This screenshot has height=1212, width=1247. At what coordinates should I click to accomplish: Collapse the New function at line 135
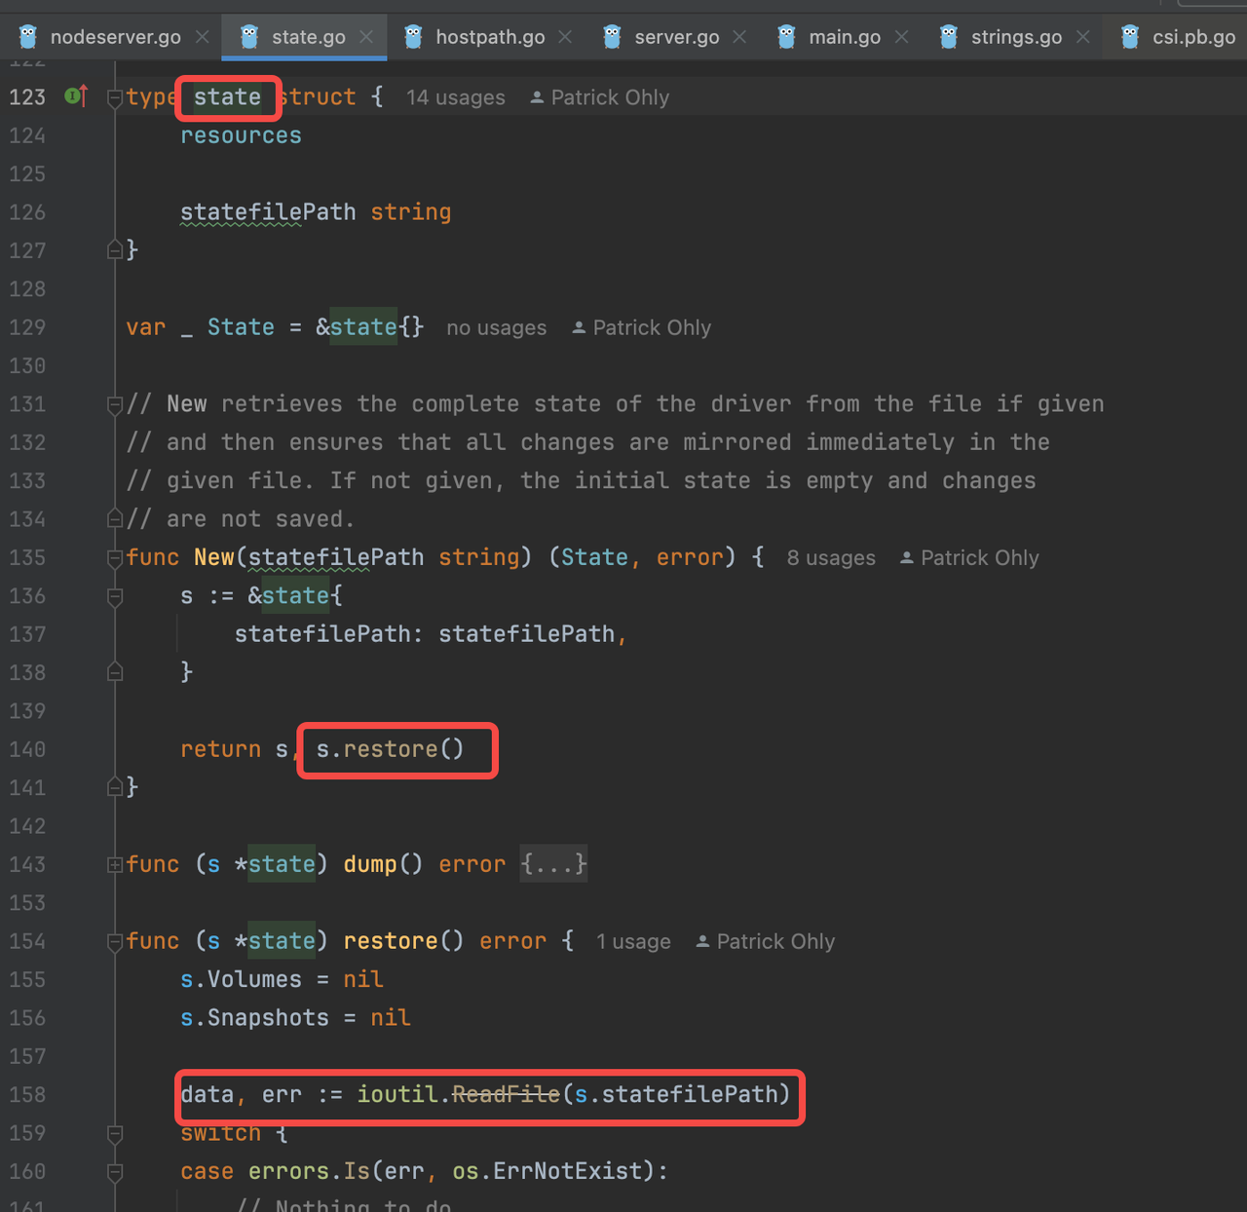(115, 558)
